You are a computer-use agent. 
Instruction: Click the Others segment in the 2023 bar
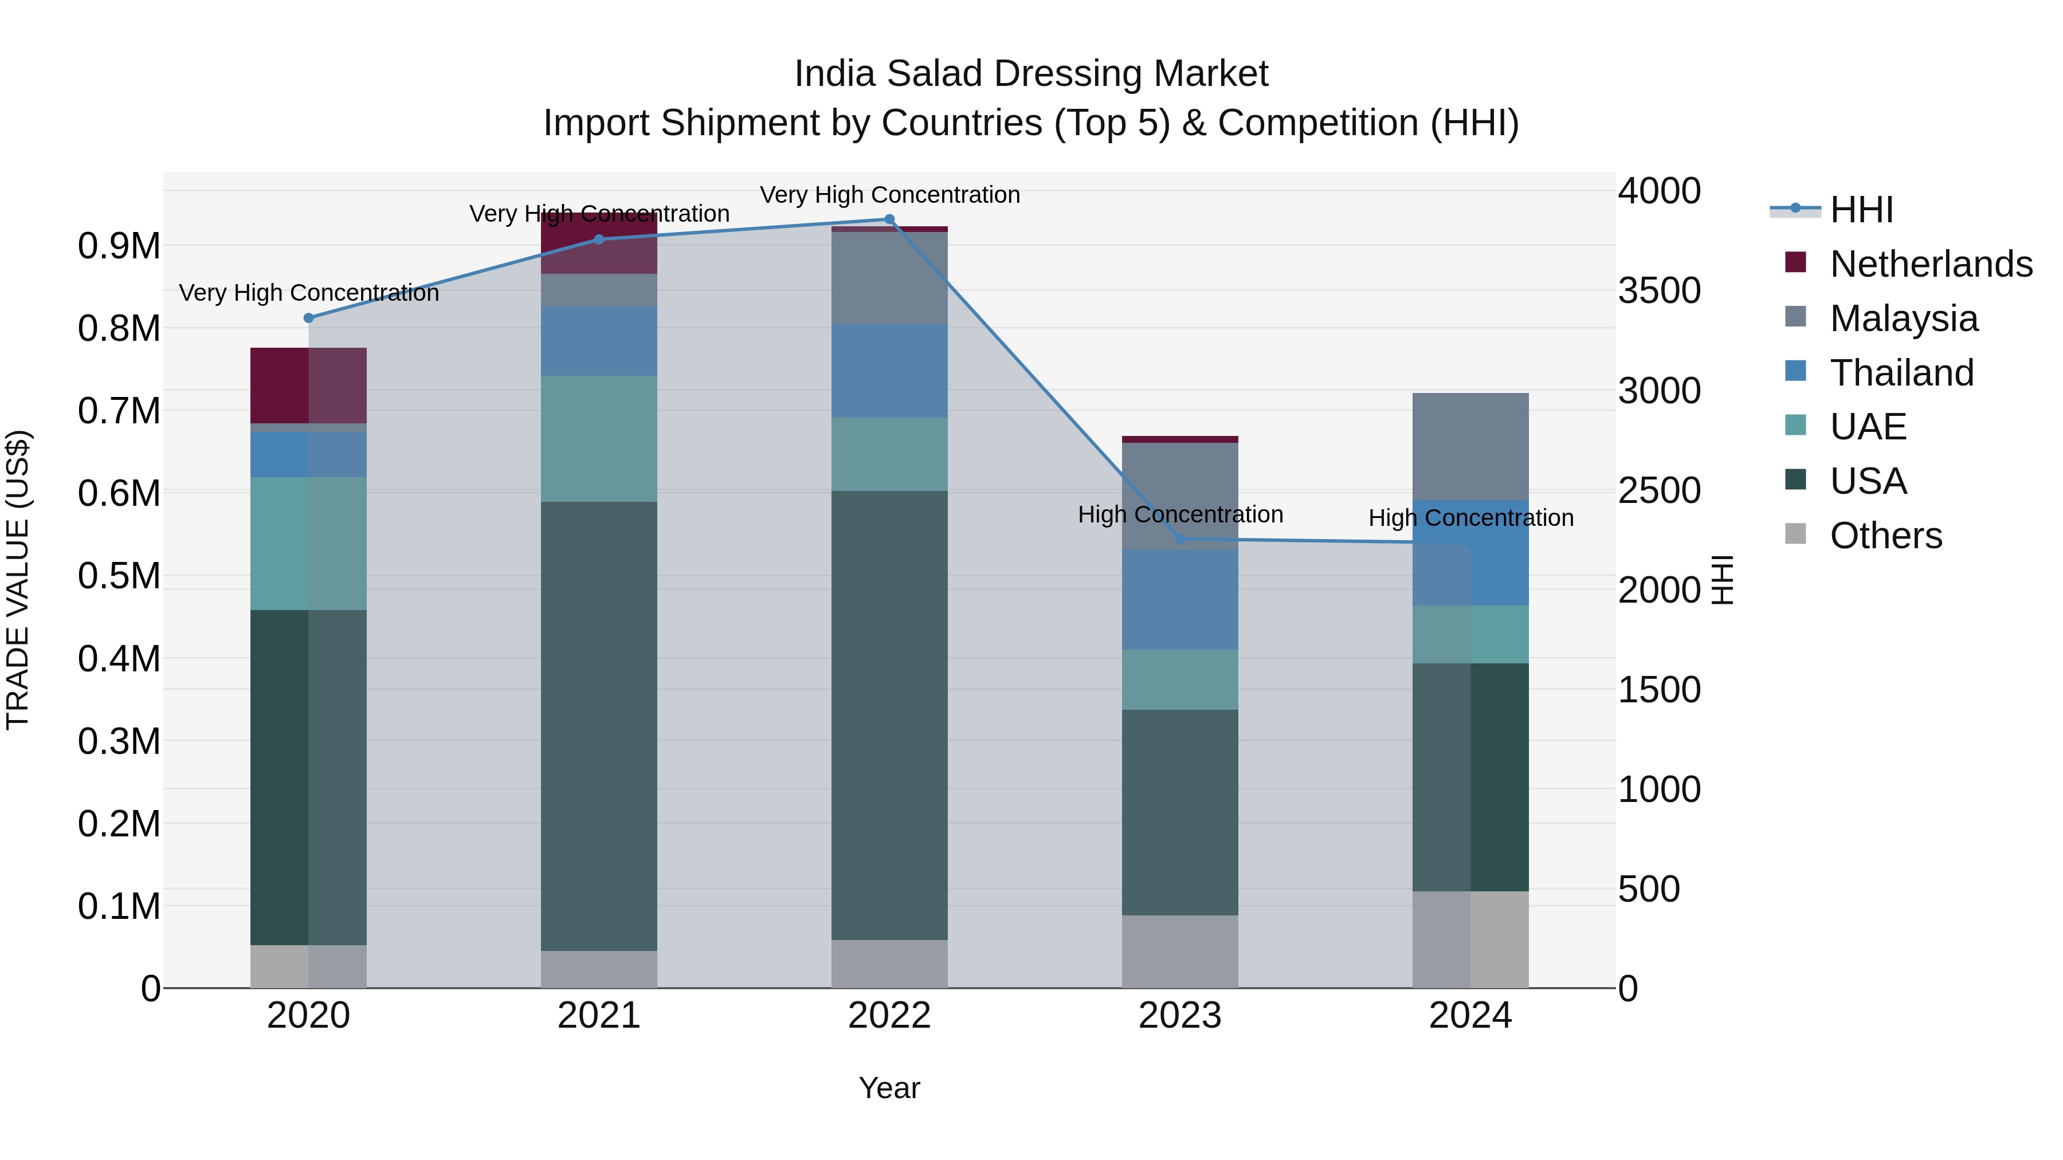tap(1180, 952)
